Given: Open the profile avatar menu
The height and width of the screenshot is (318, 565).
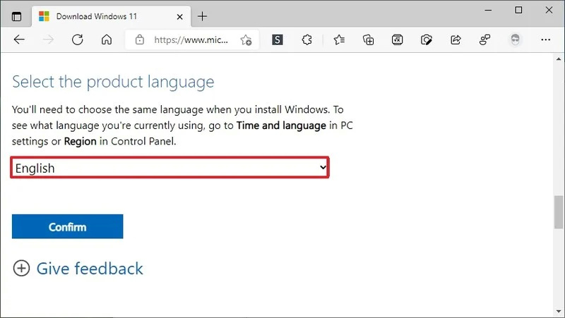Looking at the screenshot, I should (x=515, y=39).
